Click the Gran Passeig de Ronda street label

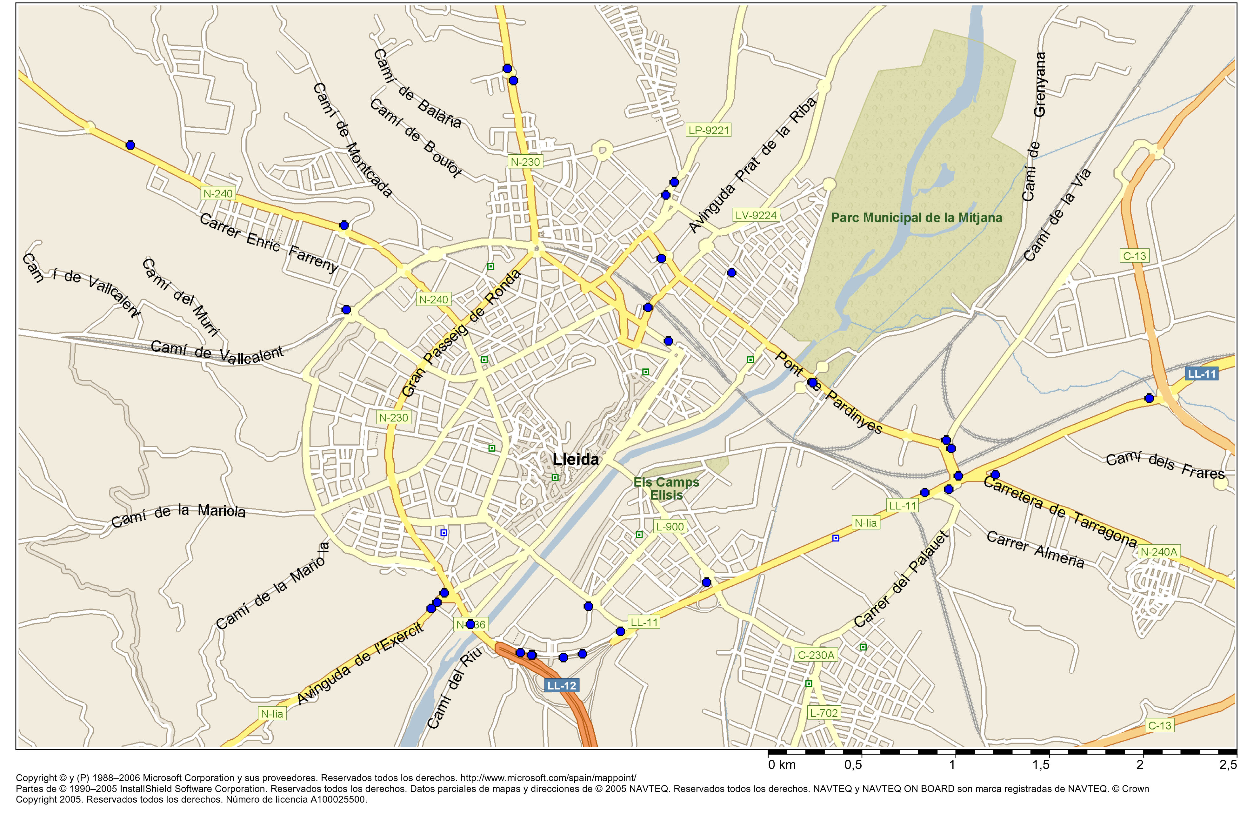461,333
